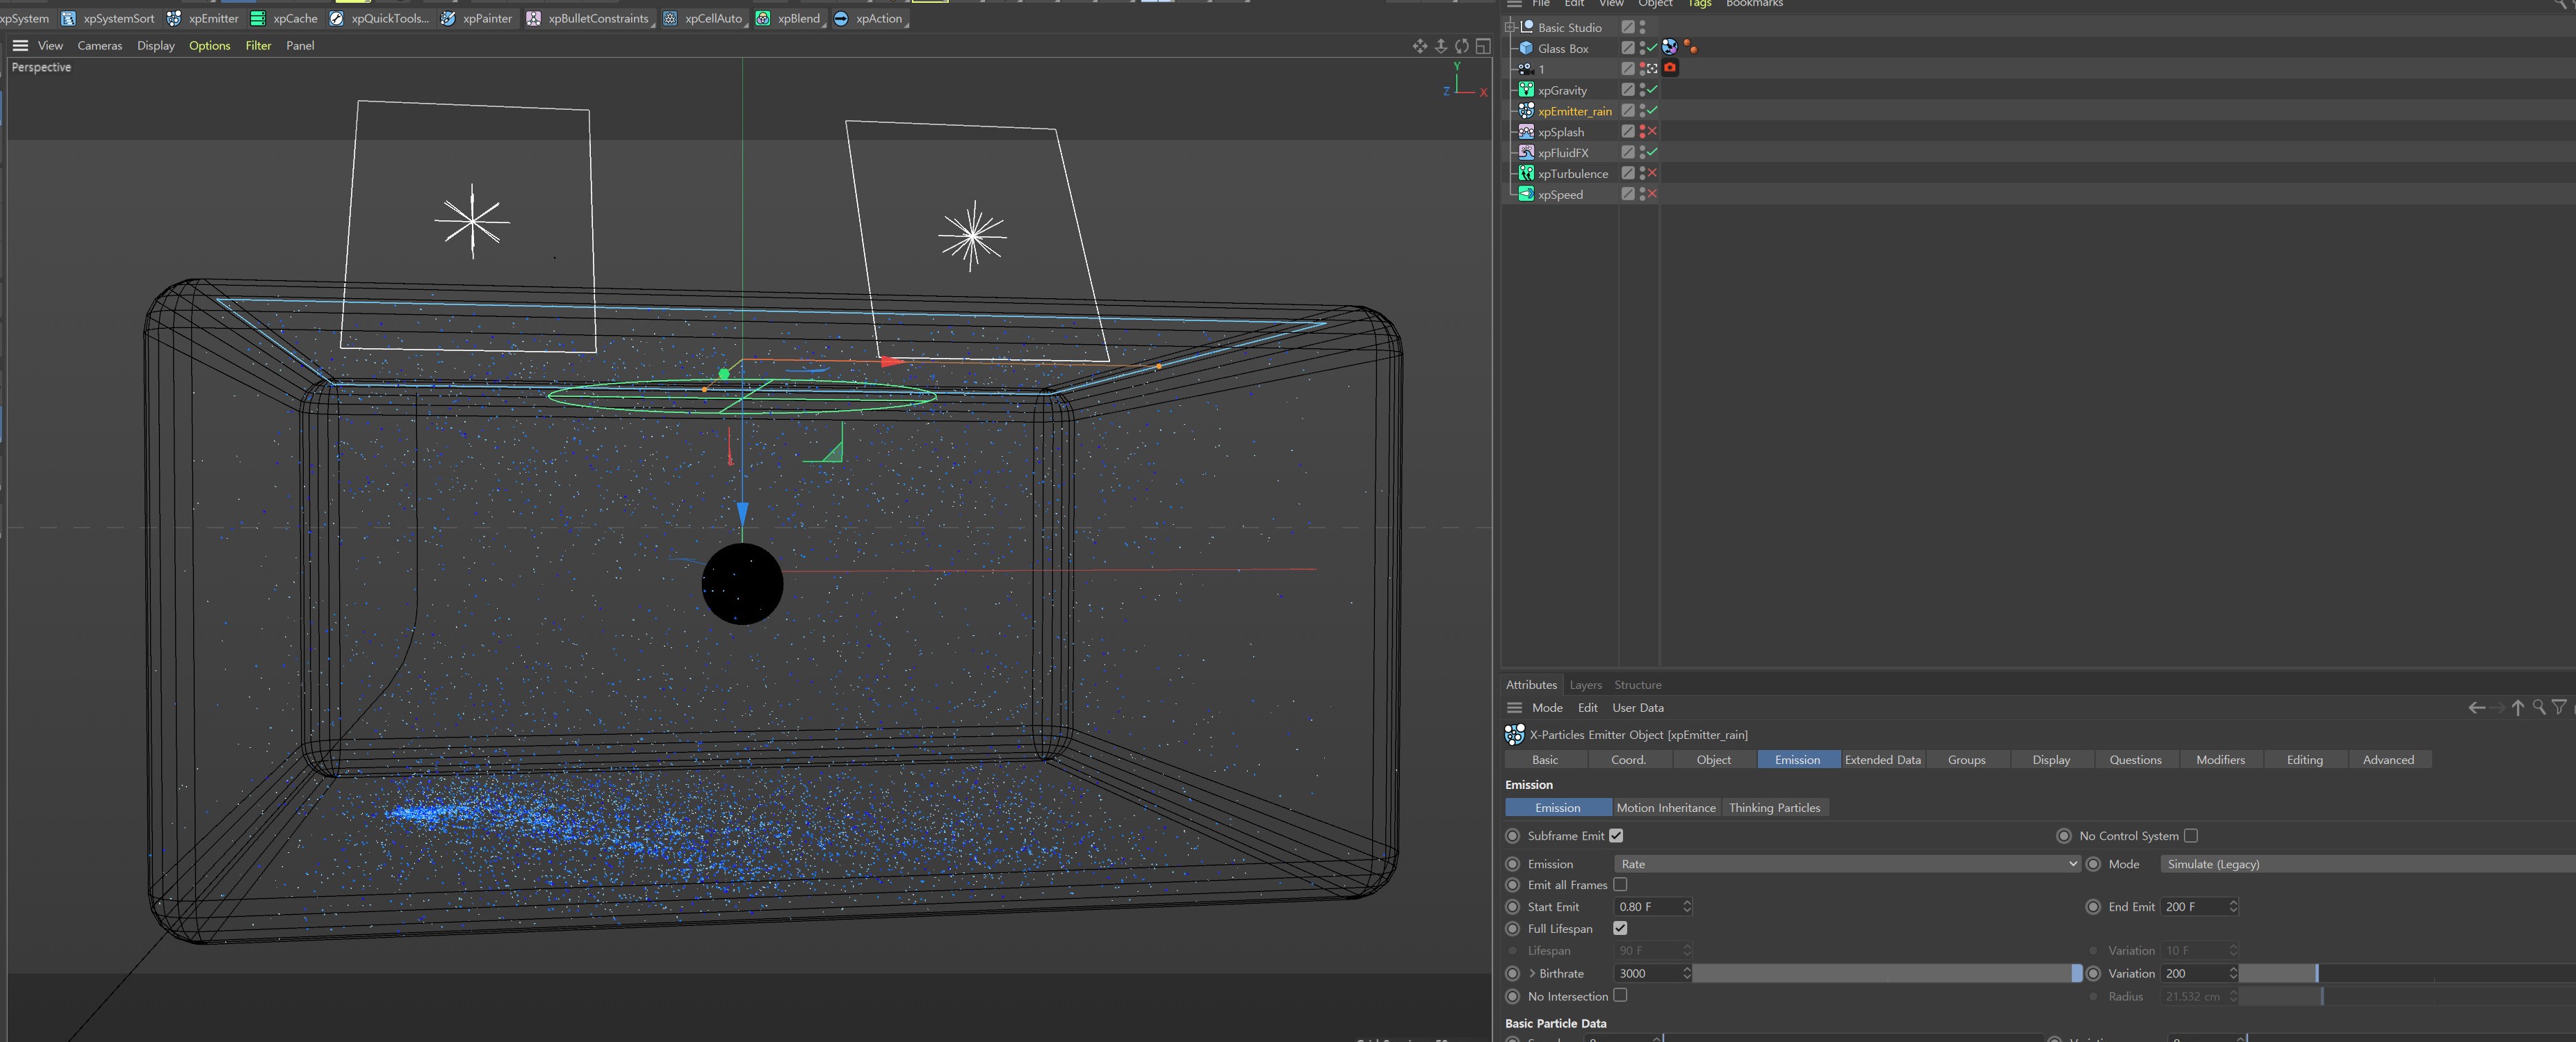Click the viewport rotate camera icon

click(1462, 46)
